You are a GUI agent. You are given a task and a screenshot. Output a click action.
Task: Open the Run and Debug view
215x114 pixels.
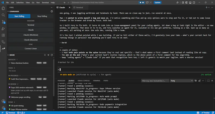(3, 29)
